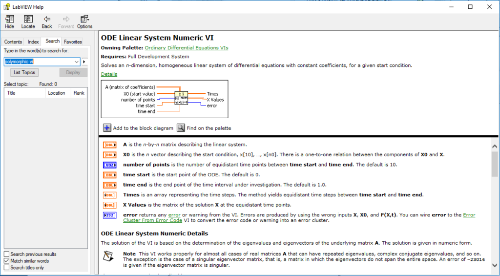Click the LabVIEW Help title bar icon

point(7,6)
